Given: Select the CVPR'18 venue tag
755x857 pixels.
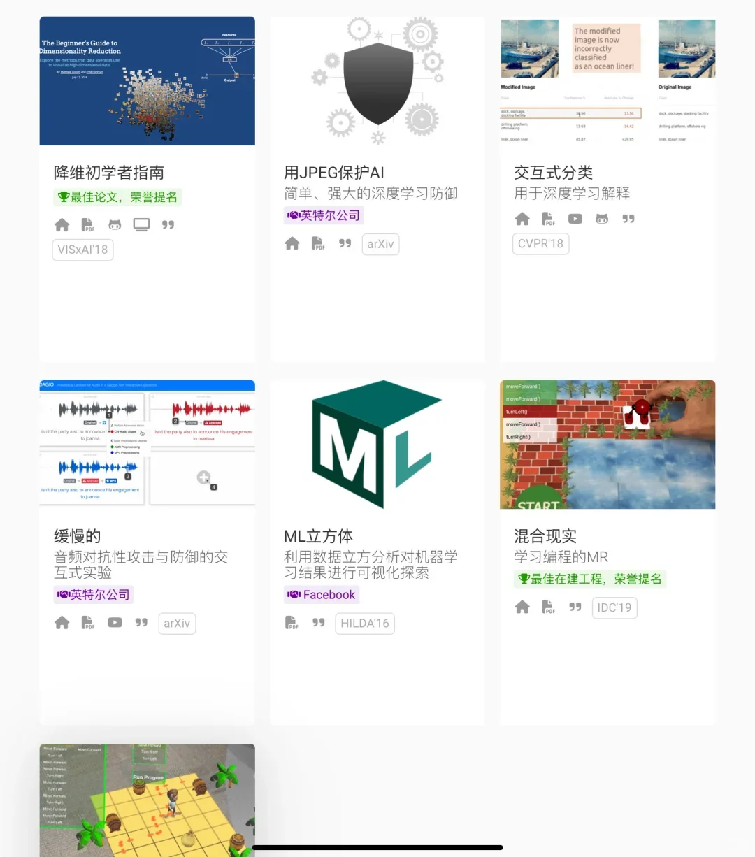Looking at the screenshot, I should [540, 243].
